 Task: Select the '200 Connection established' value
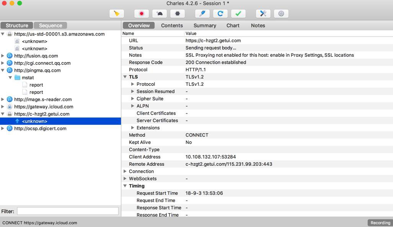tap(216, 62)
